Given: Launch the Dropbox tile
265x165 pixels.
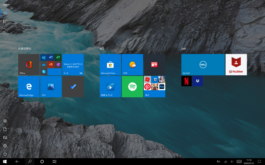Looking at the screenshot, I should [197, 81].
